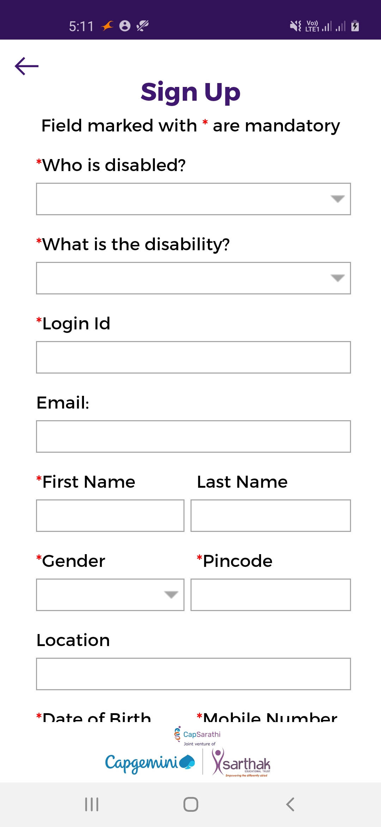Image resolution: width=381 pixels, height=827 pixels.
Task: Tap the battery charging icon in status bar
Action: pyautogui.click(x=355, y=26)
